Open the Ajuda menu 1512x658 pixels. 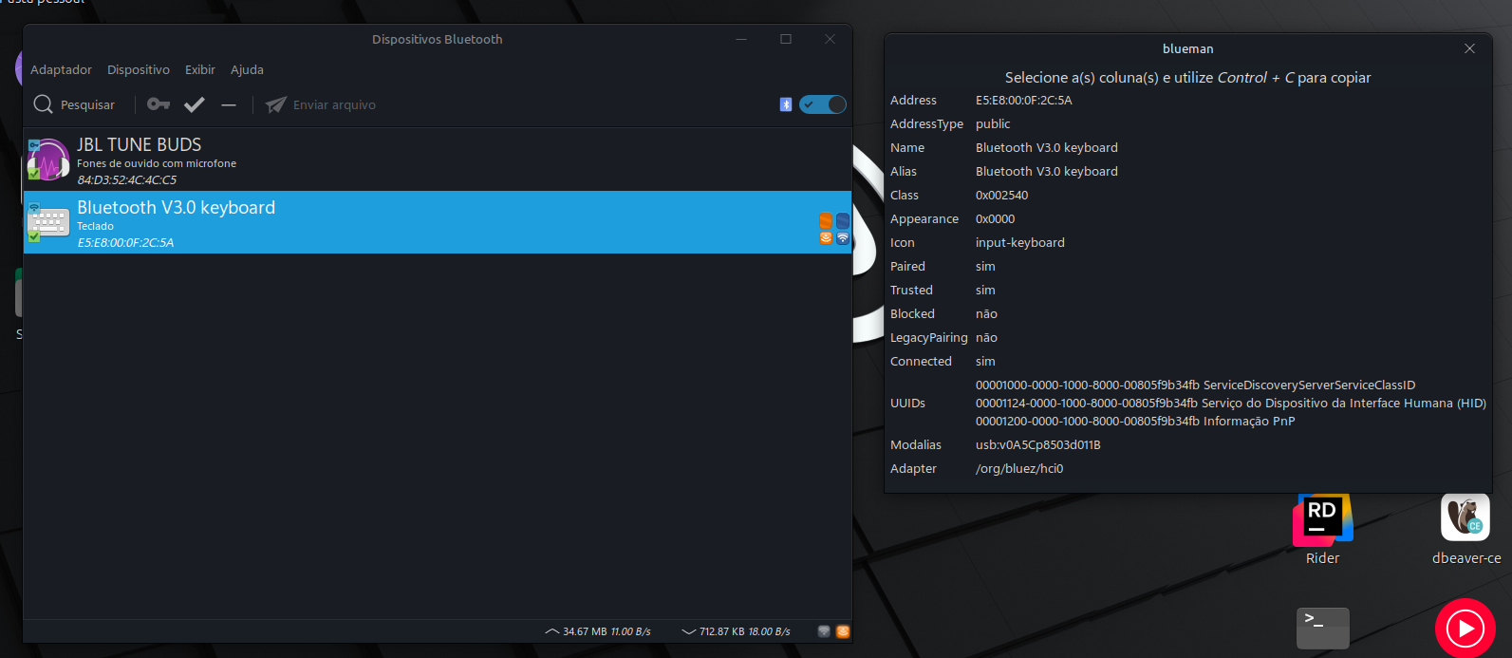247,70
